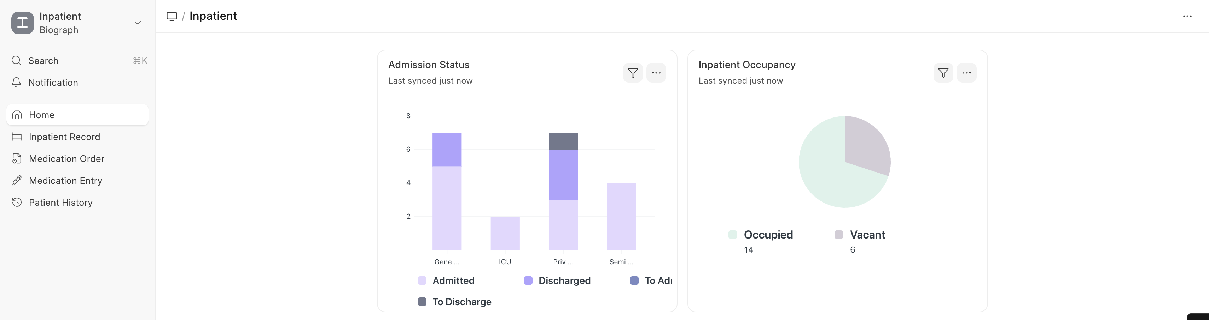Expand the Inpatient Biograph workspace switcher
1209x320 pixels.
(138, 23)
